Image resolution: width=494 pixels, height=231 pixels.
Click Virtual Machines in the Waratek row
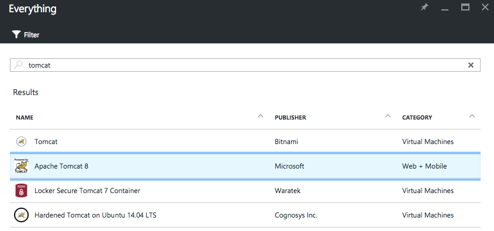[428, 190]
